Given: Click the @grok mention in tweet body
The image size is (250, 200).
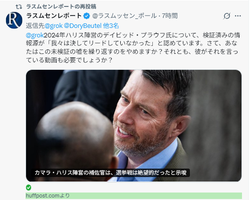Looking at the screenshot, I should [x=35, y=35].
